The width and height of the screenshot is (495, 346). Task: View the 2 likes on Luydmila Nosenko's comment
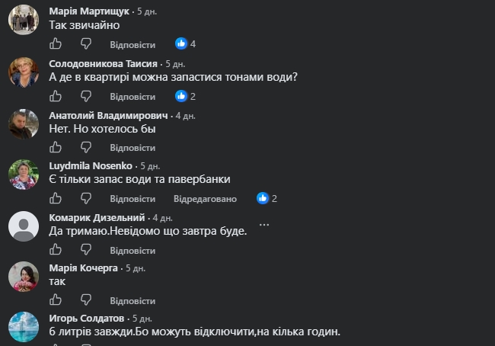(267, 198)
